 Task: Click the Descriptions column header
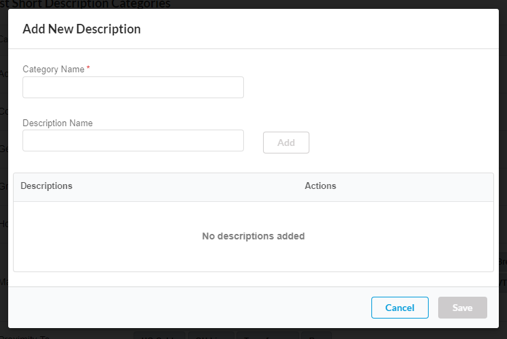pyautogui.click(x=46, y=186)
